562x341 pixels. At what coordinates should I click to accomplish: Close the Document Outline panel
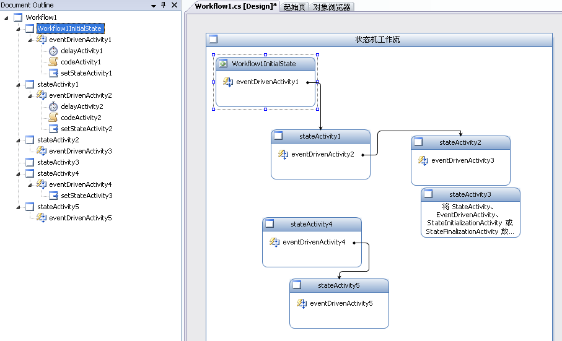point(174,5)
